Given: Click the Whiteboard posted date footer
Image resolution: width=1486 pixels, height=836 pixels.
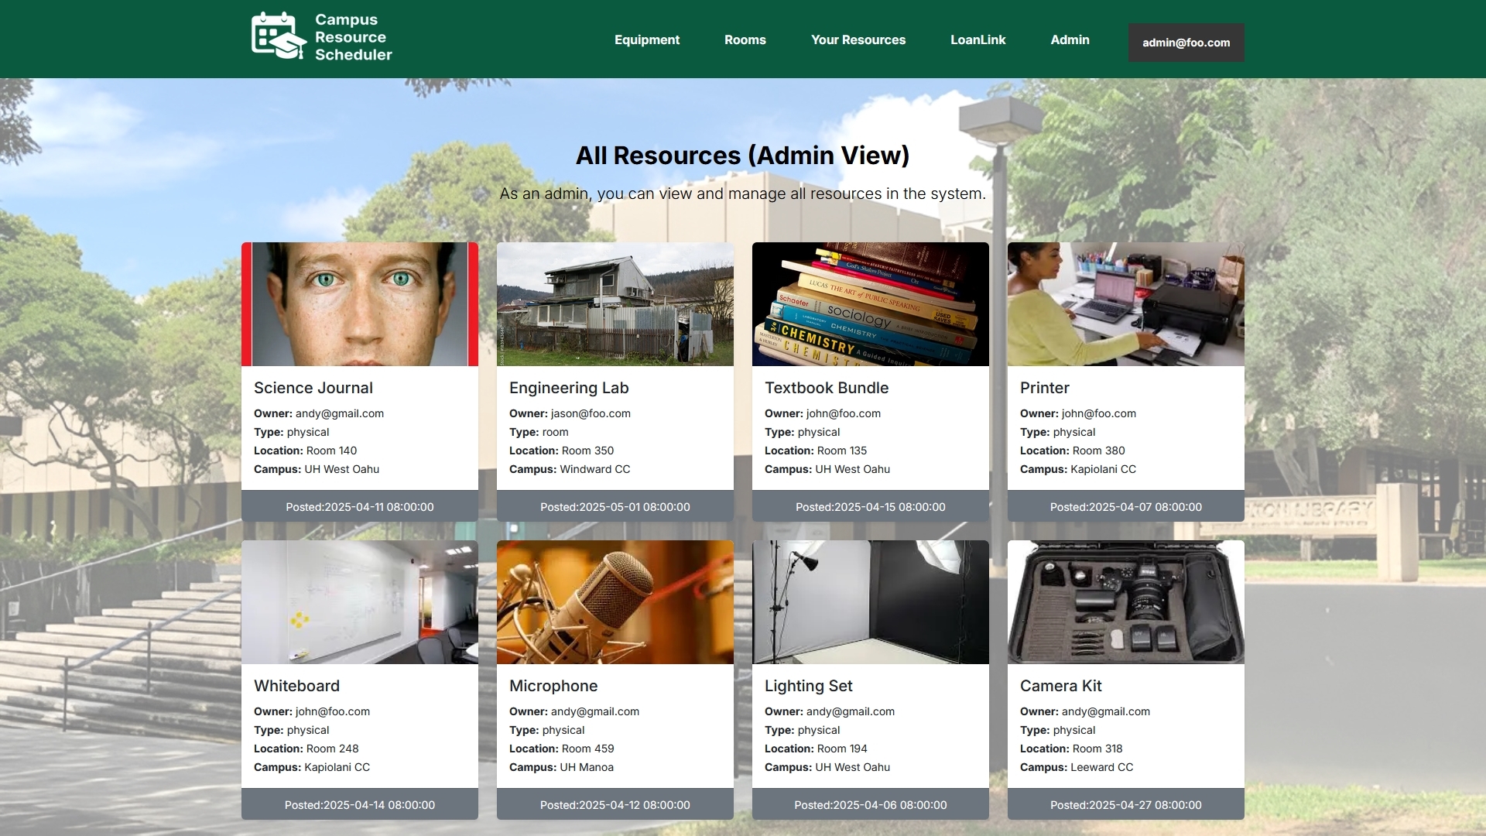Looking at the screenshot, I should (359, 804).
